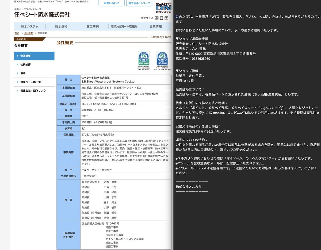Select 社長挨拶 in the sidebar menu
Viewport: 321px width, 250px height.
tap(34, 64)
